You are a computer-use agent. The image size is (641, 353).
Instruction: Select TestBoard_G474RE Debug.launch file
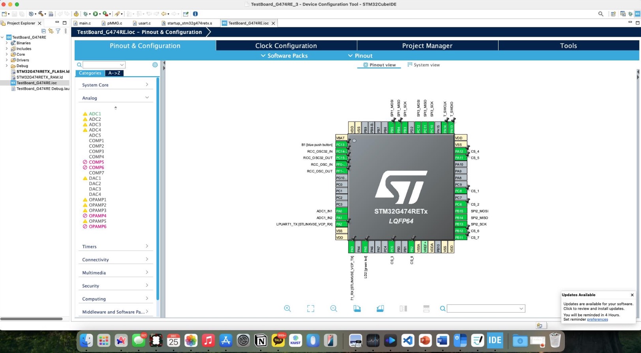tap(43, 88)
